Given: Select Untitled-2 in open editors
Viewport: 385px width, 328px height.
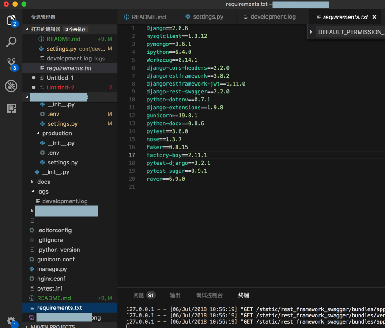Looking at the screenshot, I should (60, 87).
